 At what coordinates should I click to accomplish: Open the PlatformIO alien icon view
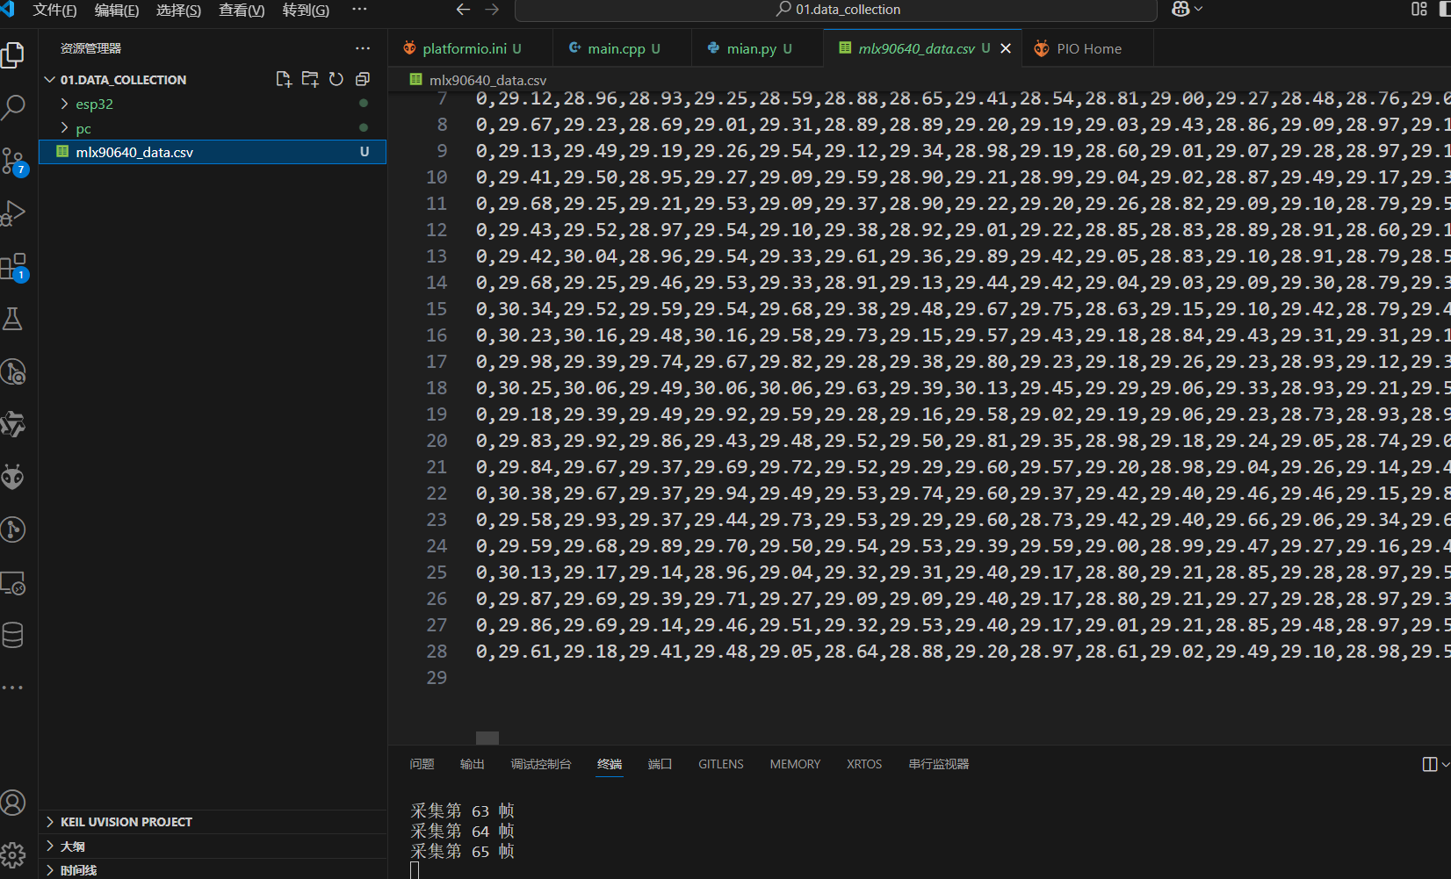pos(13,478)
